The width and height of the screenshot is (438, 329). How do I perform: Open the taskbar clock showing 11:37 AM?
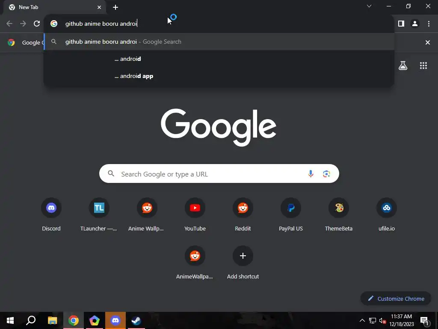[401, 320]
